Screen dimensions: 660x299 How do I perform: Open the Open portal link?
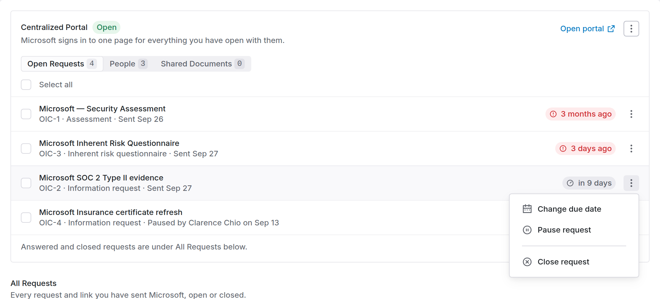[x=587, y=29]
